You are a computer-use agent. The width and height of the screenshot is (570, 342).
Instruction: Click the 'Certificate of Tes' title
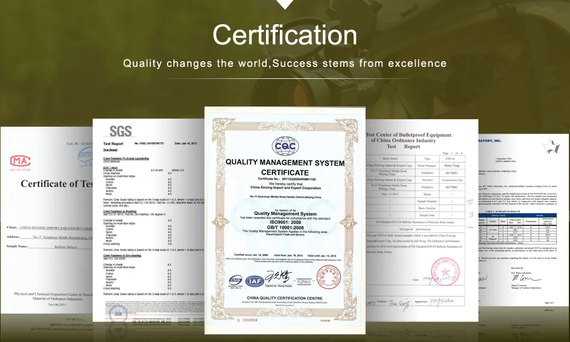coord(56,184)
